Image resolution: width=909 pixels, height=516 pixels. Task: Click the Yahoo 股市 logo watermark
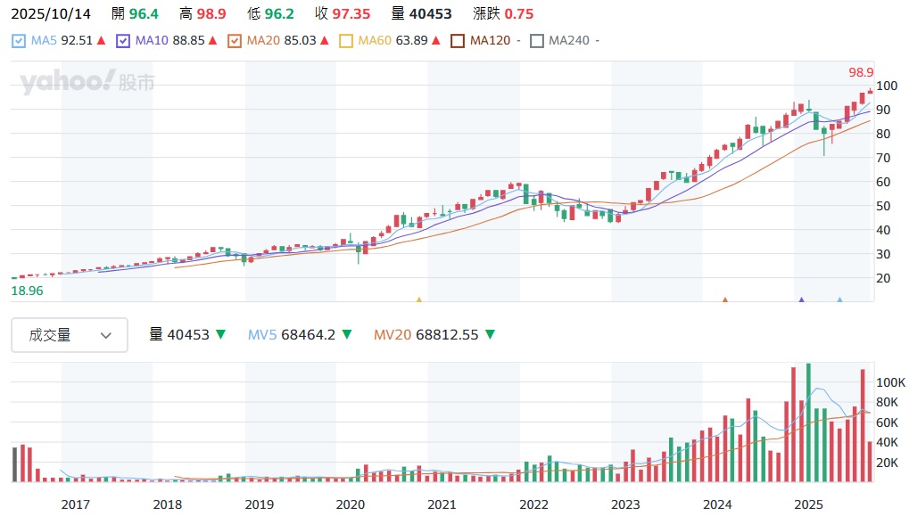pos(87,83)
